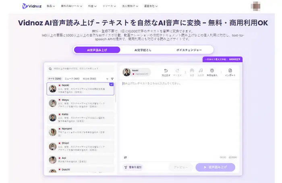
Task: Show the (530) voice category
Action: click(89, 79)
